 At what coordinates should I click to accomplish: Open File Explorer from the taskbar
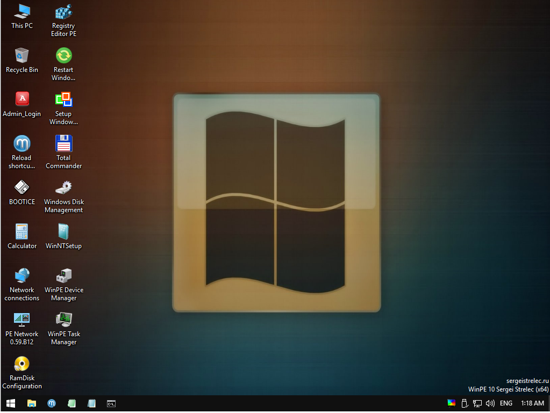coord(32,403)
